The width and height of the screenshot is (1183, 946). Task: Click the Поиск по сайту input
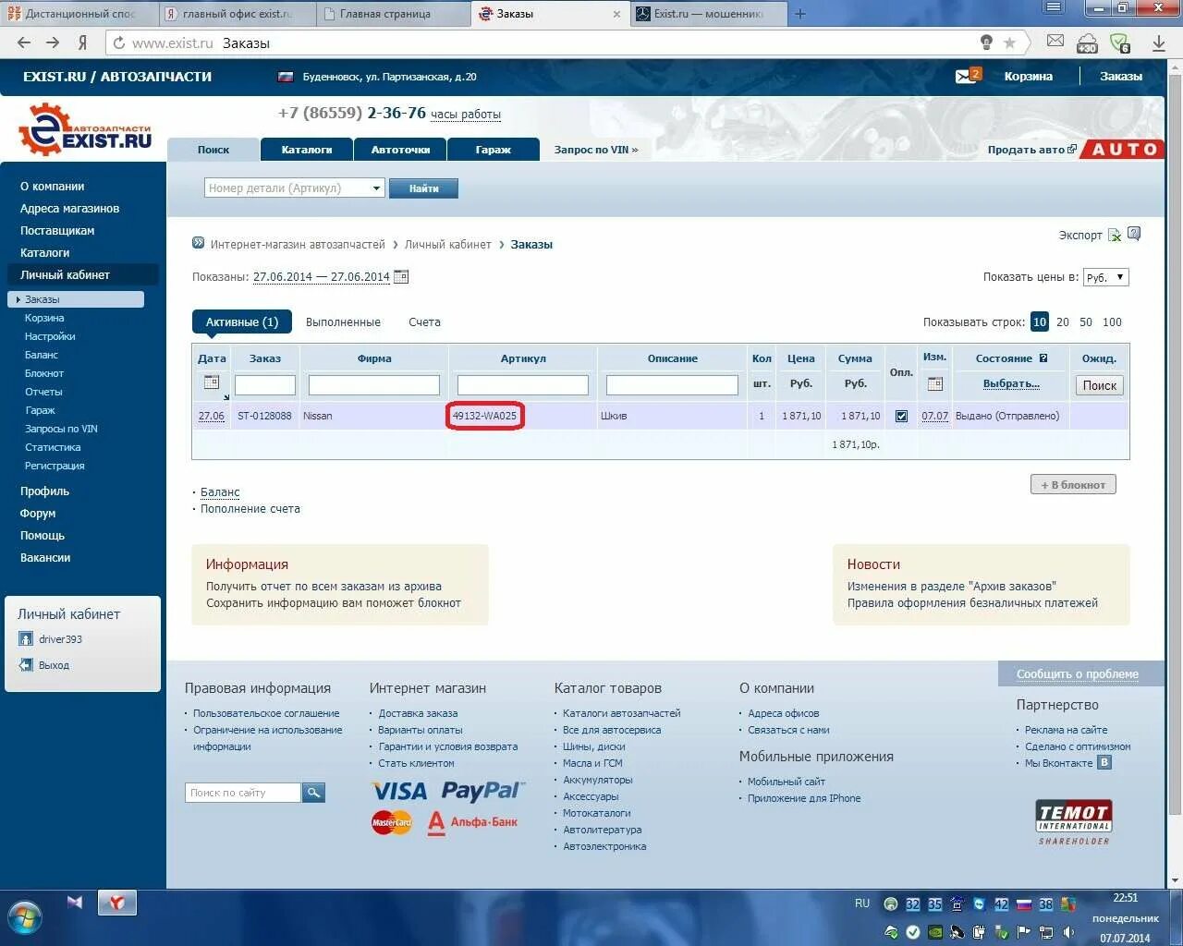[x=243, y=793]
